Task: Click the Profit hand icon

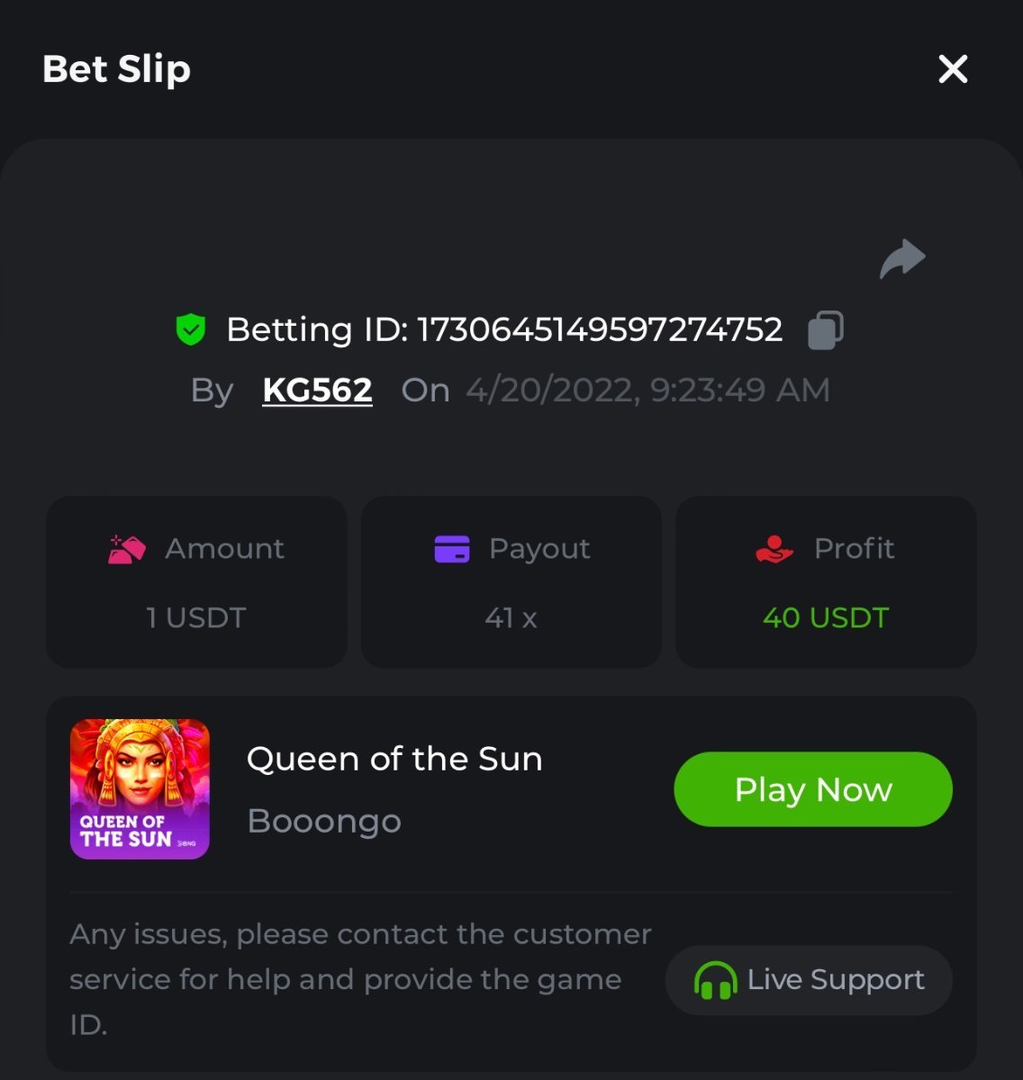Action: coord(774,548)
